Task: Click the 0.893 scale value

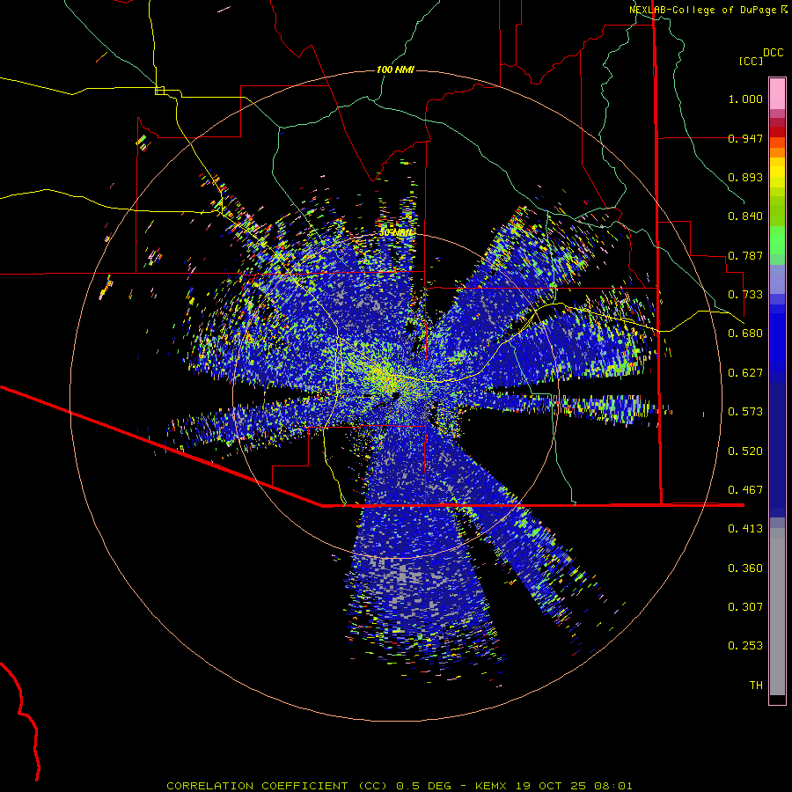Action: click(745, 177)
